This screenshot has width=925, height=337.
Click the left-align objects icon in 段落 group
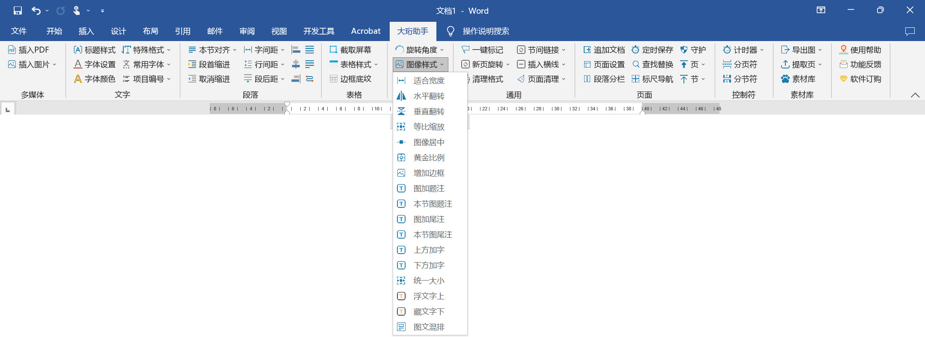(296, 50)
